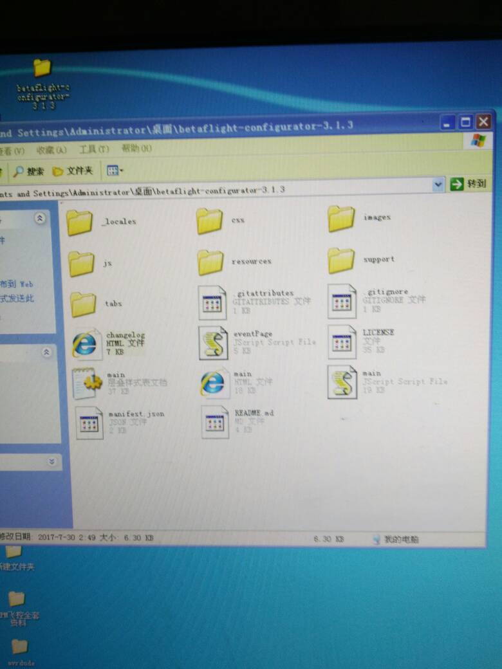The width and height of the screenshot is (502, 669).
Task: Click the resources folder name label
Action: [x=252, y=261]
